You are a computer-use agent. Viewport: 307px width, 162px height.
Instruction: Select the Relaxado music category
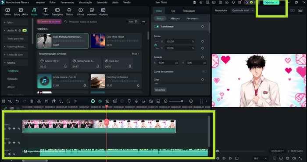(x=13, y=79)
